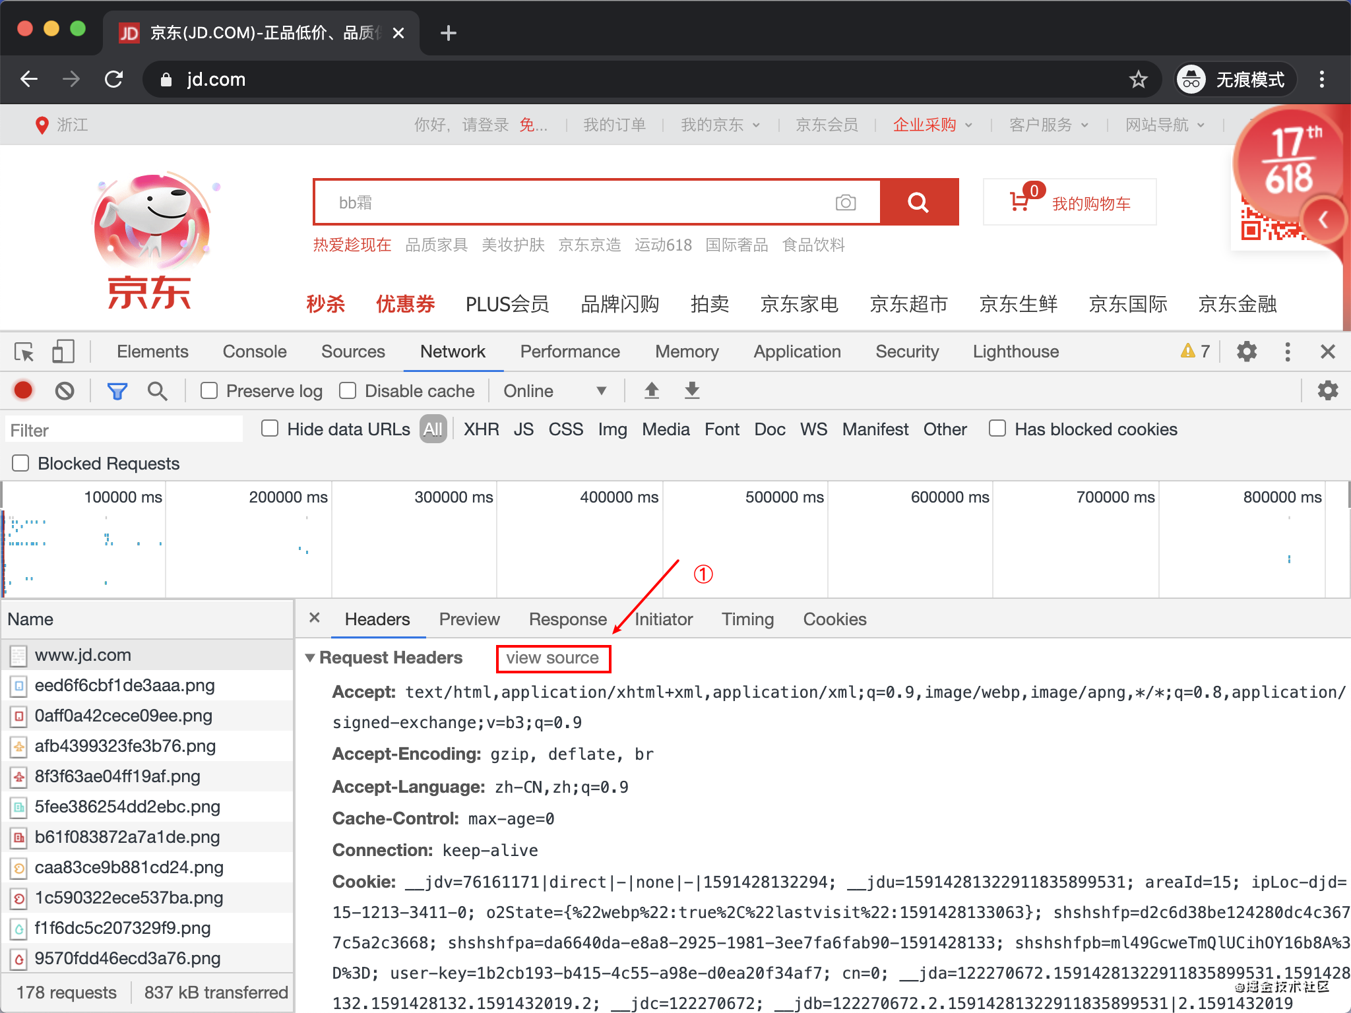The image size is (1351, 1013).
Task: Select caa83ce9b881cd24.png request
Action: coord(147,867)
